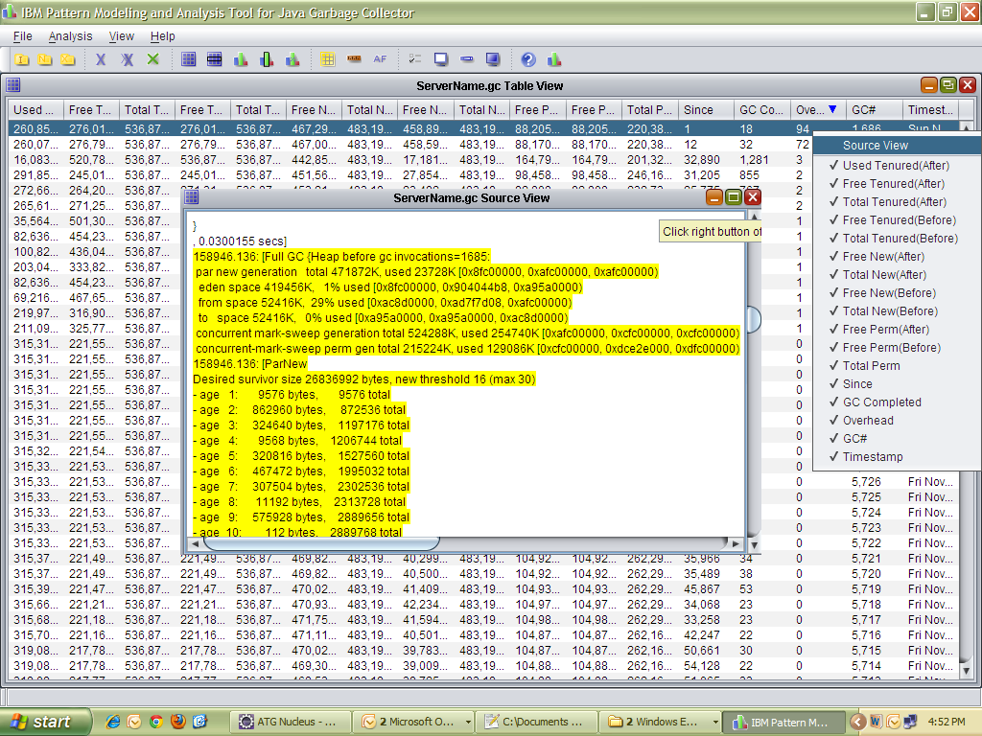Open Internet Explorer from quick launch

113,722
